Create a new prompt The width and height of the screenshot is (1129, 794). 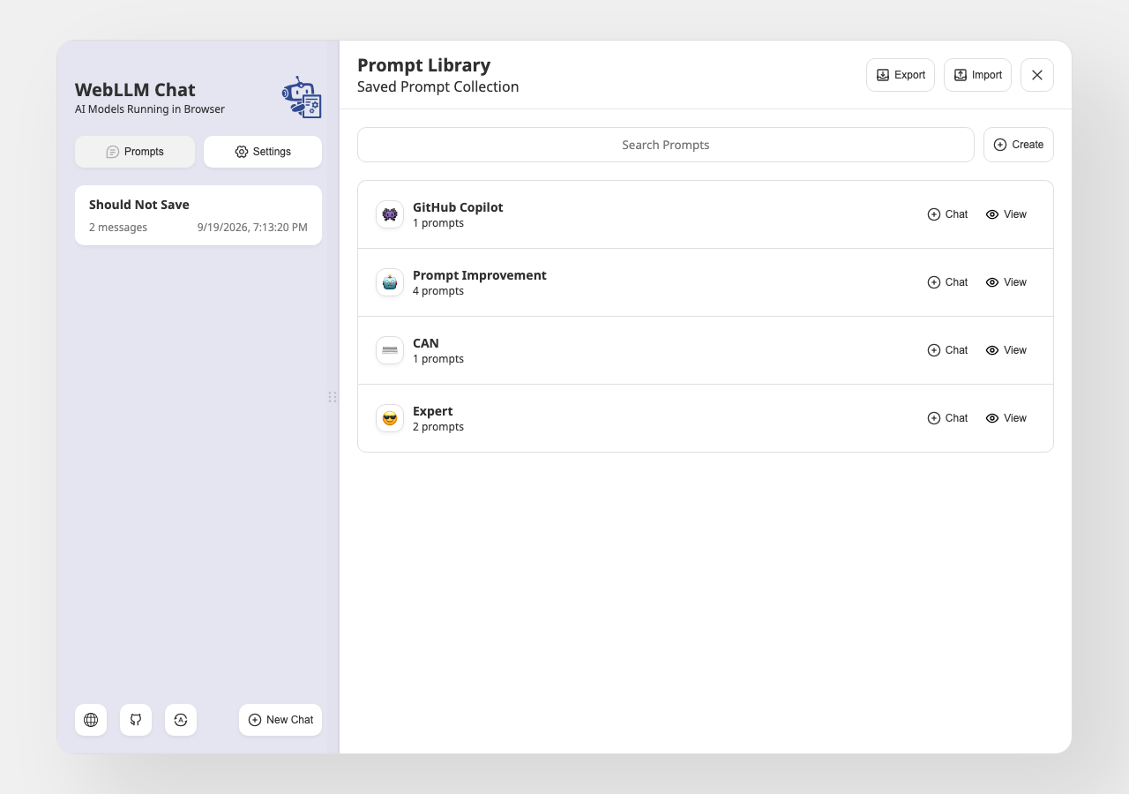1019,145
